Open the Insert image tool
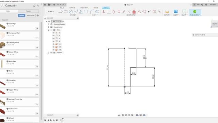 point(176,12)
